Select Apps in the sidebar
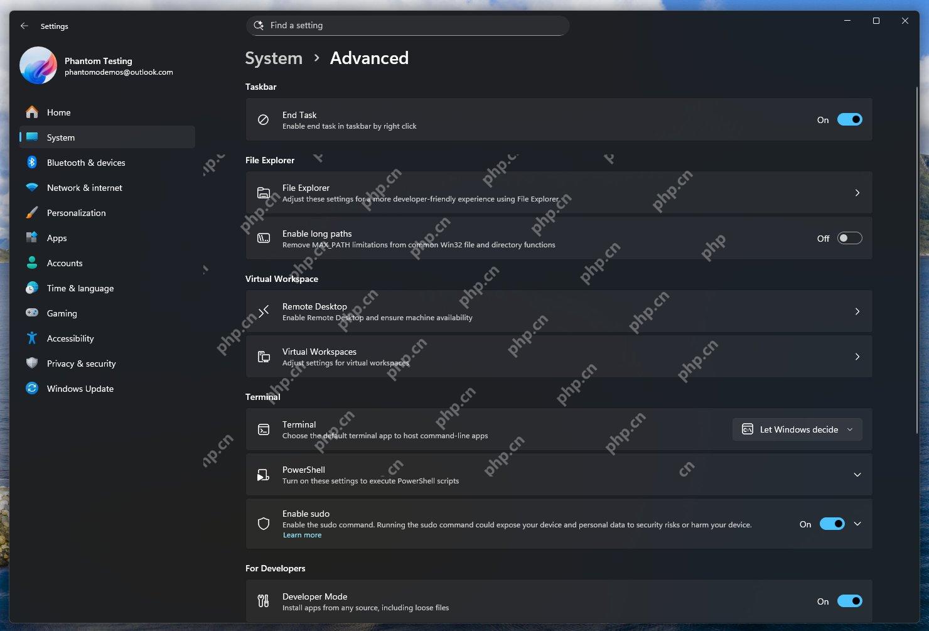 pyautogui.click(x=107, y=238)
